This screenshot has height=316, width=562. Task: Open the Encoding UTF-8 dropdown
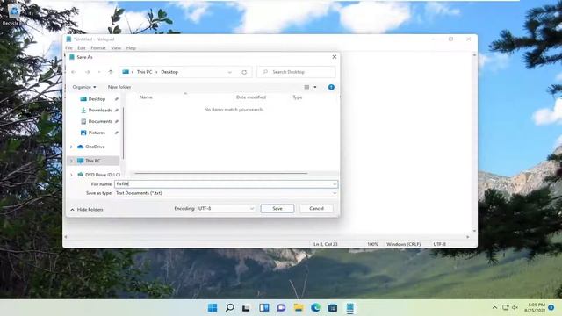pyautogui.click(x=226, y=209)
